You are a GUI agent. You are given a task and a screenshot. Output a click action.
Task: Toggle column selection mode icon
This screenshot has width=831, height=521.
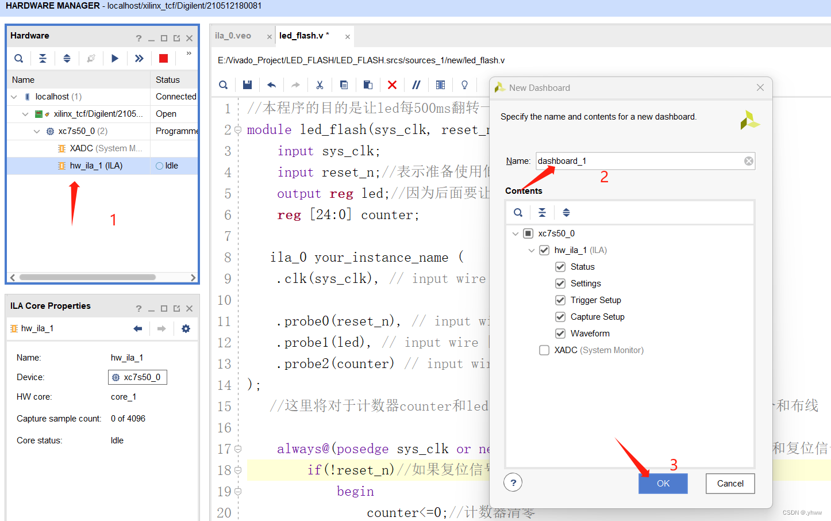440,85
